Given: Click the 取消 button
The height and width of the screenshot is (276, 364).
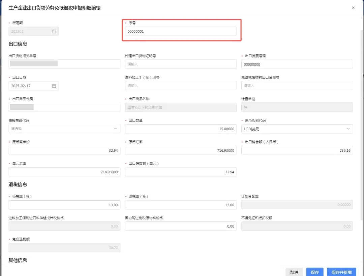Looking at the screenshot, I should [x=294, y=272].
